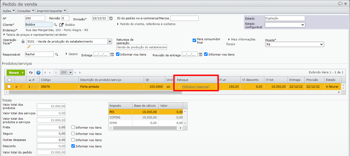
Task: Click the orange pencil under Operação fiscal
Action: 29,47
